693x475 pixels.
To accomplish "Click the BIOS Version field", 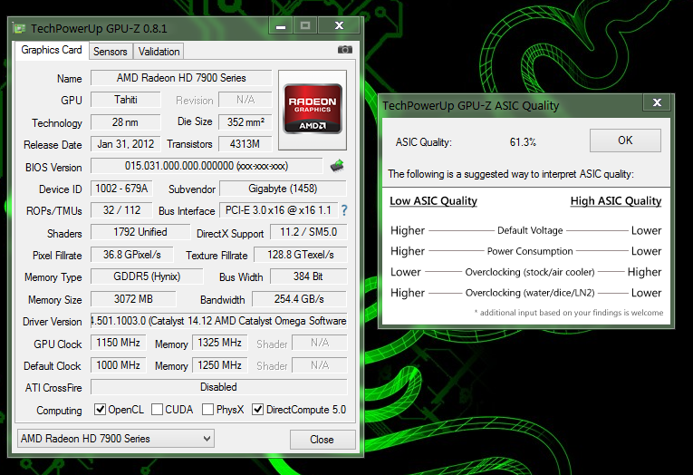I will pos(207,166).
